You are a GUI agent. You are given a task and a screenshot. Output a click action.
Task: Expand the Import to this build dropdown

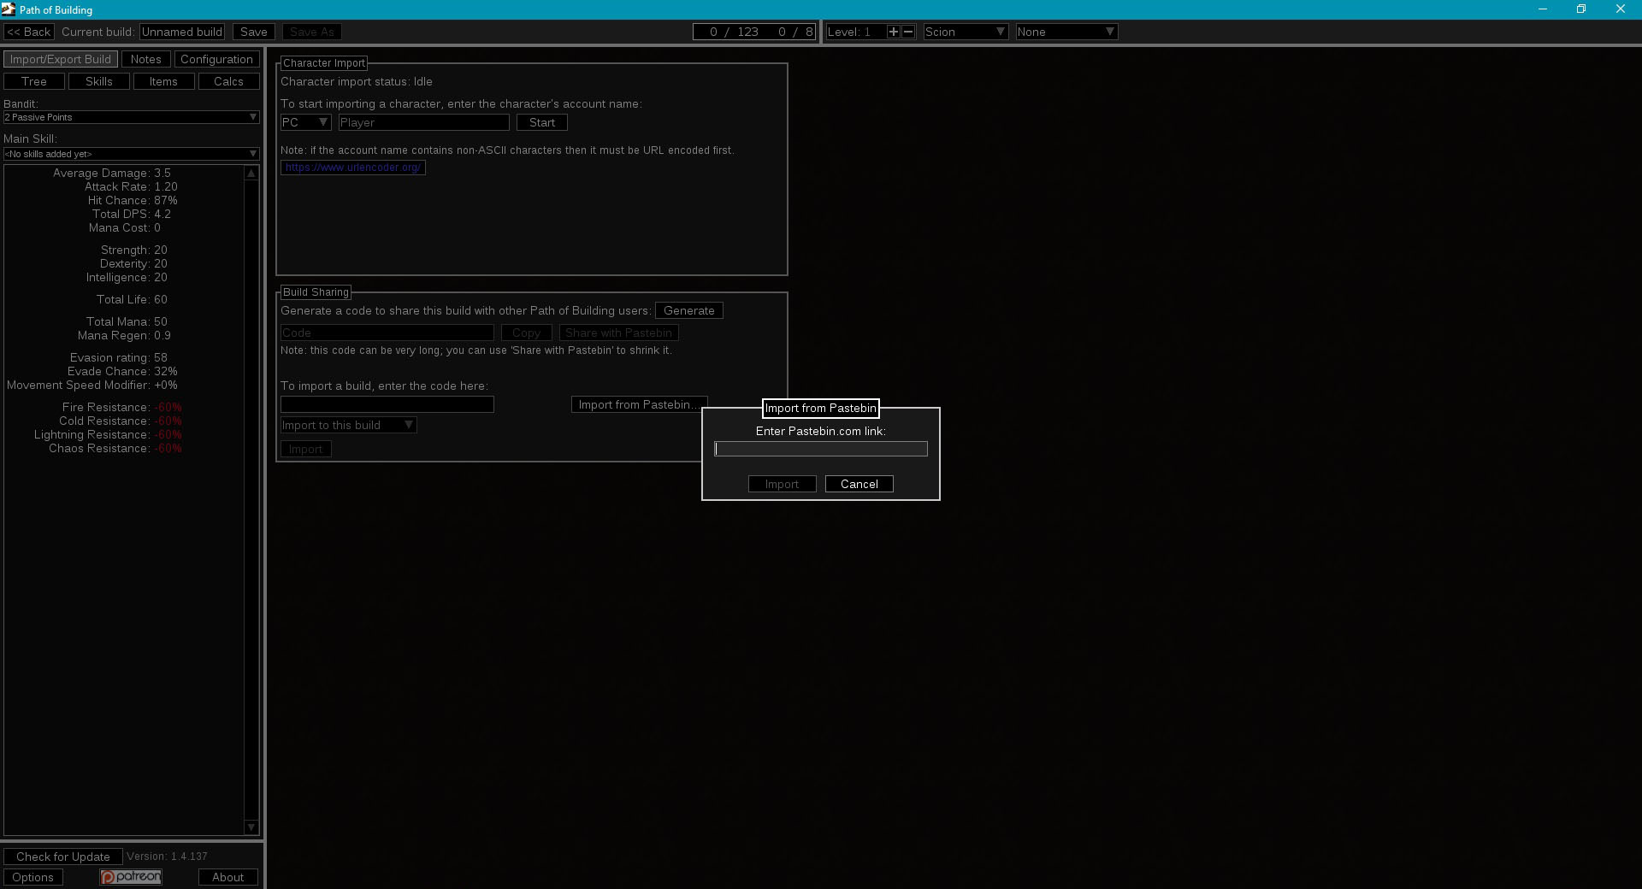click(x=348, y=425)
